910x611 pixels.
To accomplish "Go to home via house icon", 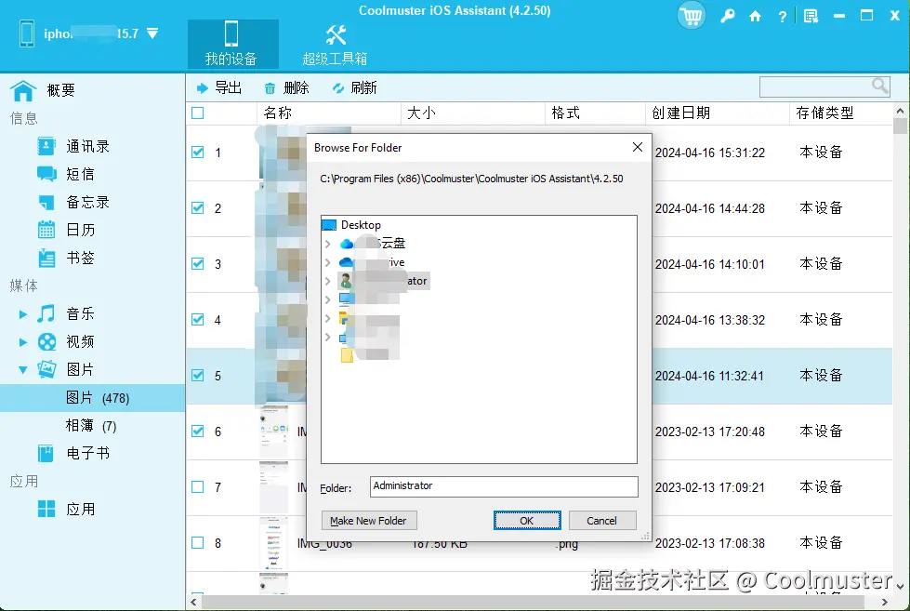I will pyautogui.click(x=755, y=16).
